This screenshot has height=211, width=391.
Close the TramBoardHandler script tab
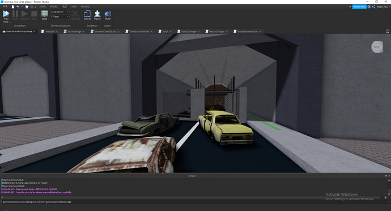point(151,32)
